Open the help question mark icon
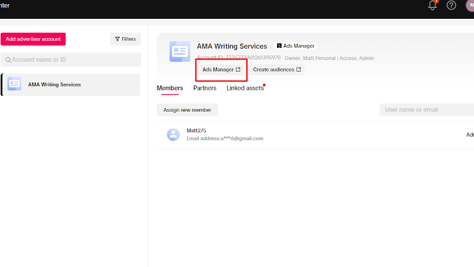Screen dimensions: 474x267 click(x=452, y=5)
